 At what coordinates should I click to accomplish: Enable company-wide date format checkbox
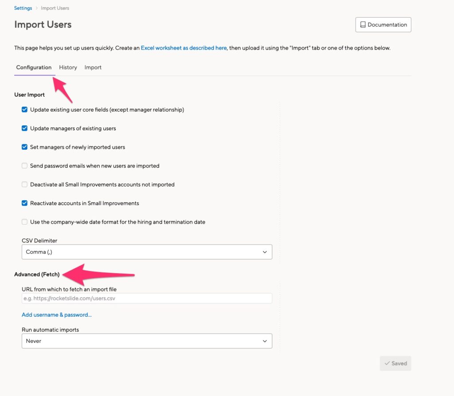pos(25,222)
